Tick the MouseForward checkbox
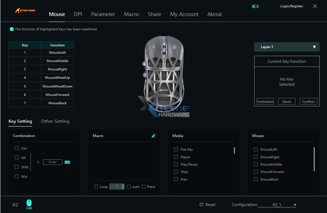Image resolution: width=327 pixels, height=213 pixels. pos(256,172)
